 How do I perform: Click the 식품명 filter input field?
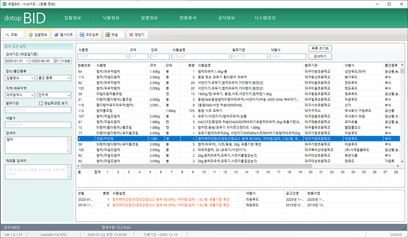[x=102, y=57]
